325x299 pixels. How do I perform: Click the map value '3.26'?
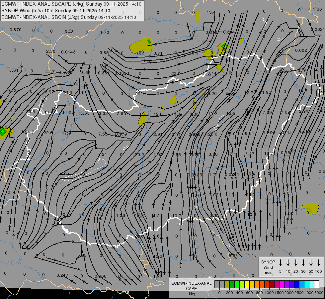[213, 154]
